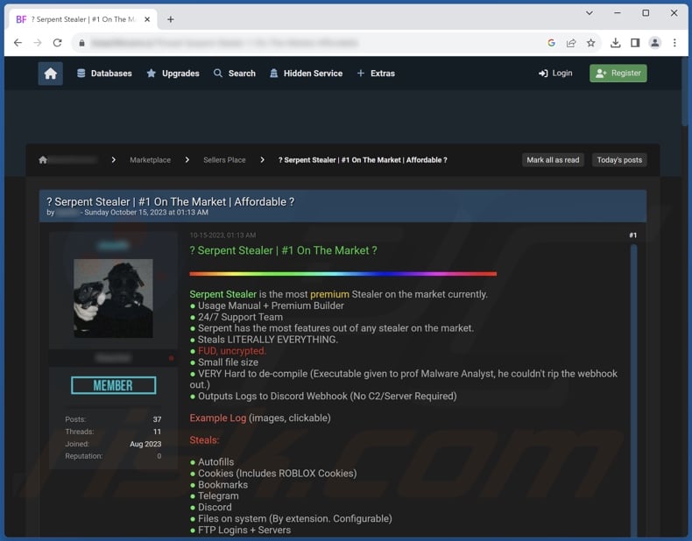Image resolution: width=692 pixels, height=541 pixels.
Task: Click the thread title header text
Action: [170, 202]
